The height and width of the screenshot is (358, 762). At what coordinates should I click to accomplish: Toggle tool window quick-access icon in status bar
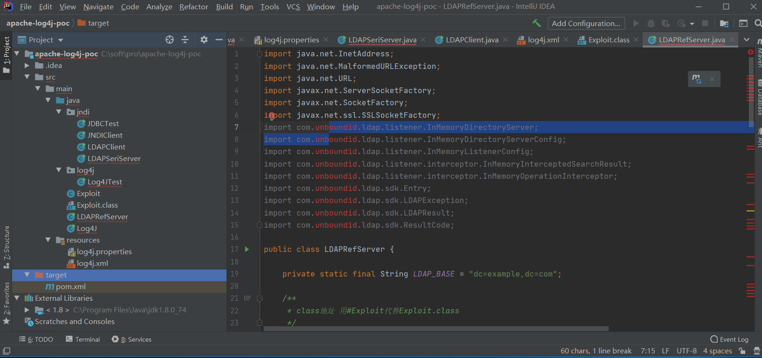pyautogui.click(x=7, y=351)
